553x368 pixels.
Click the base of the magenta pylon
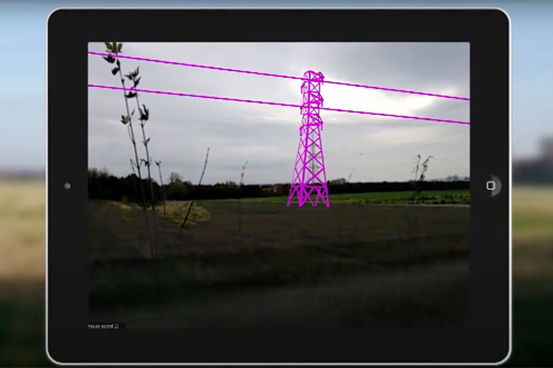308,200
